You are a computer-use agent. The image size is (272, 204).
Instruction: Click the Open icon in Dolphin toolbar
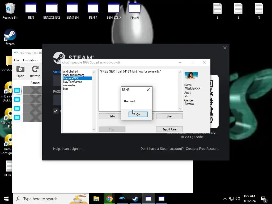(20, 72)
